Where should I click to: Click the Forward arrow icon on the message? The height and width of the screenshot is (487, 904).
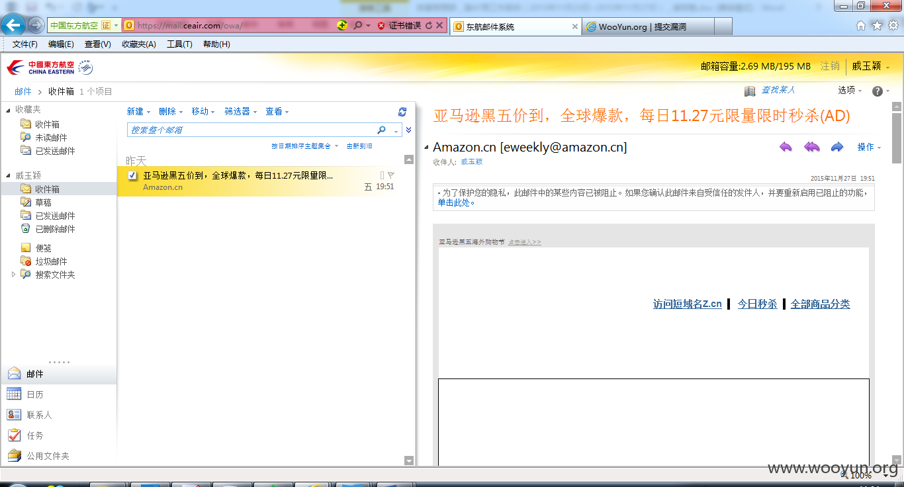coord(837,147)
